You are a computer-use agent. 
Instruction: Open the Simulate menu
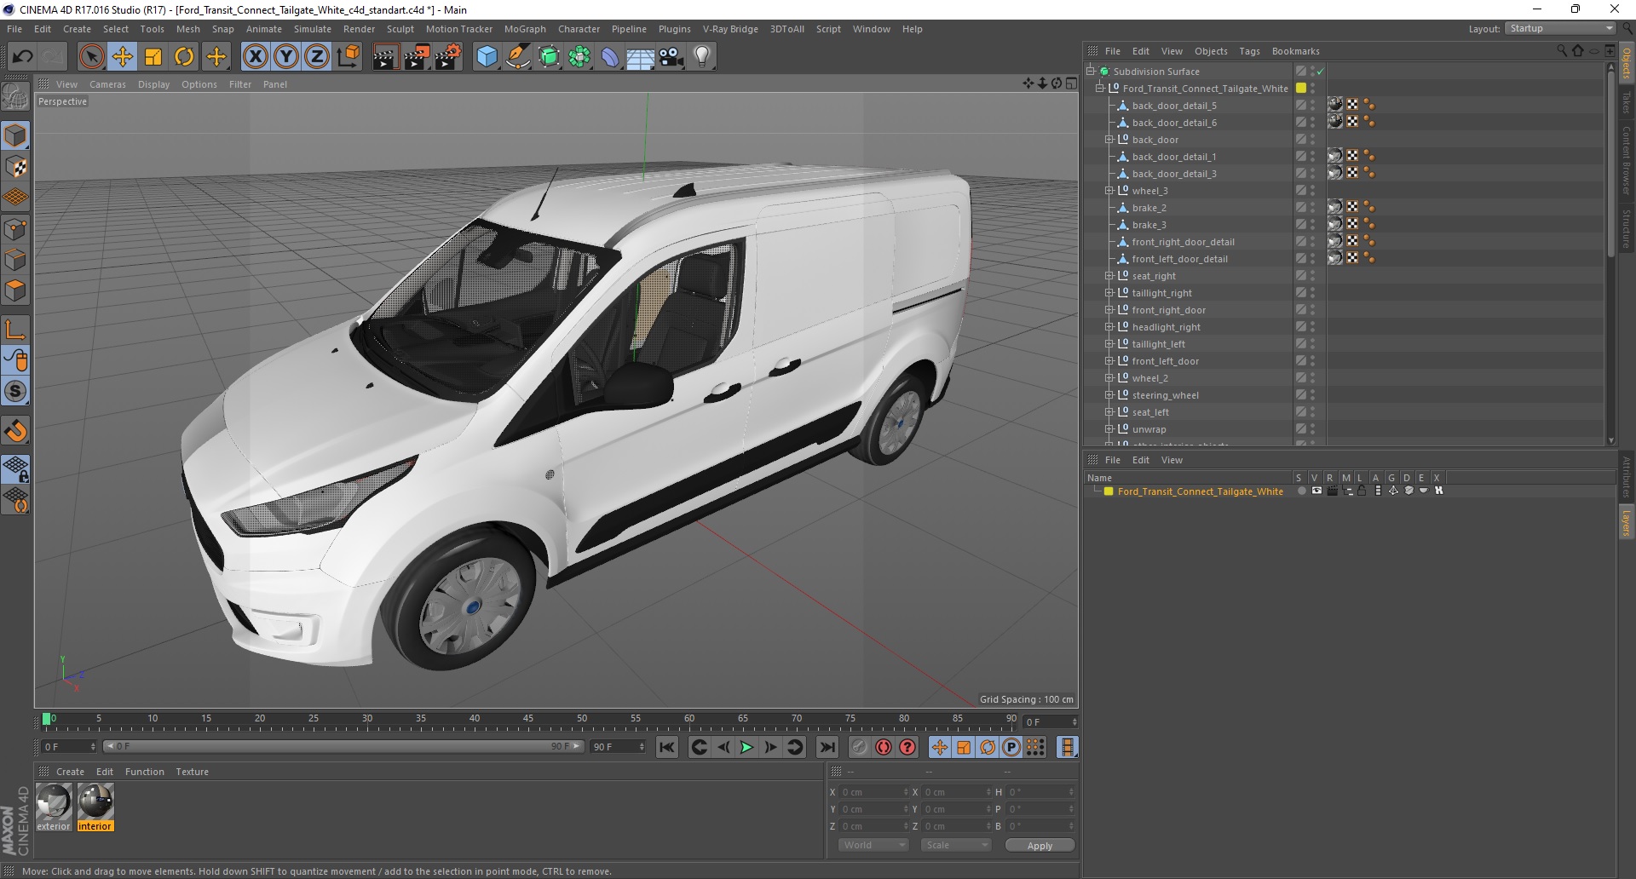[x=313, y=29]
